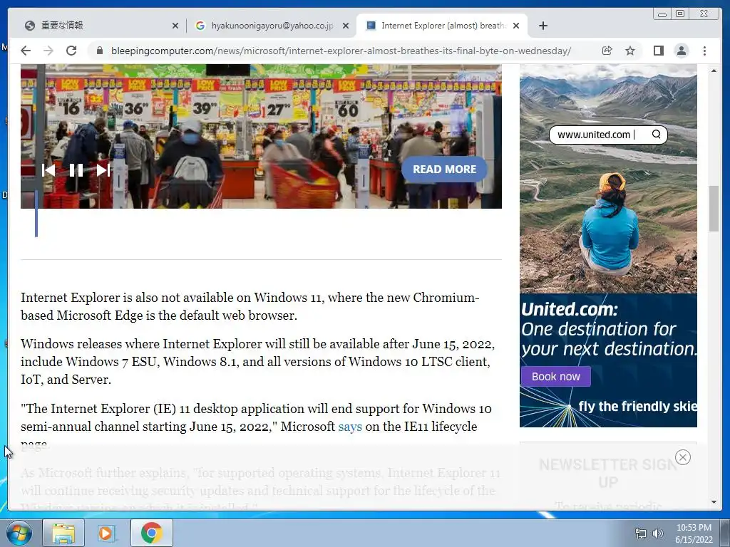Close the hyakunoonigayoru Google tab
Image resolution: width=730 pixels, height=547 pixels.
tap(346, 26)
